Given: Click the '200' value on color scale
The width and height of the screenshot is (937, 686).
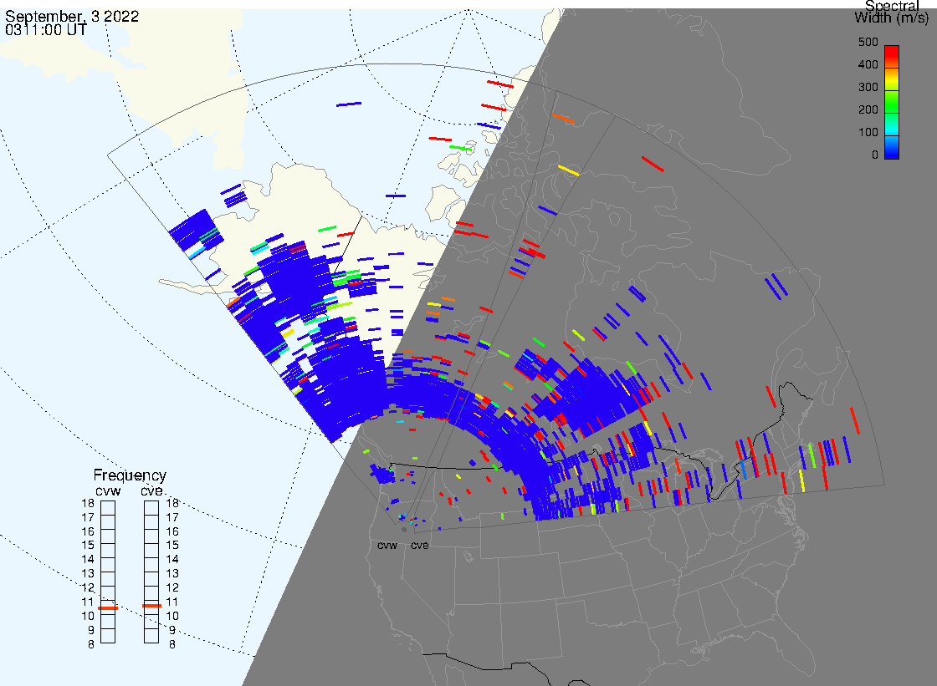Looking at the screenshot, I should [868, 109].
